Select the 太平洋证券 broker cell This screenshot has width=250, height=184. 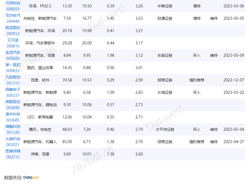pos(165,129)
